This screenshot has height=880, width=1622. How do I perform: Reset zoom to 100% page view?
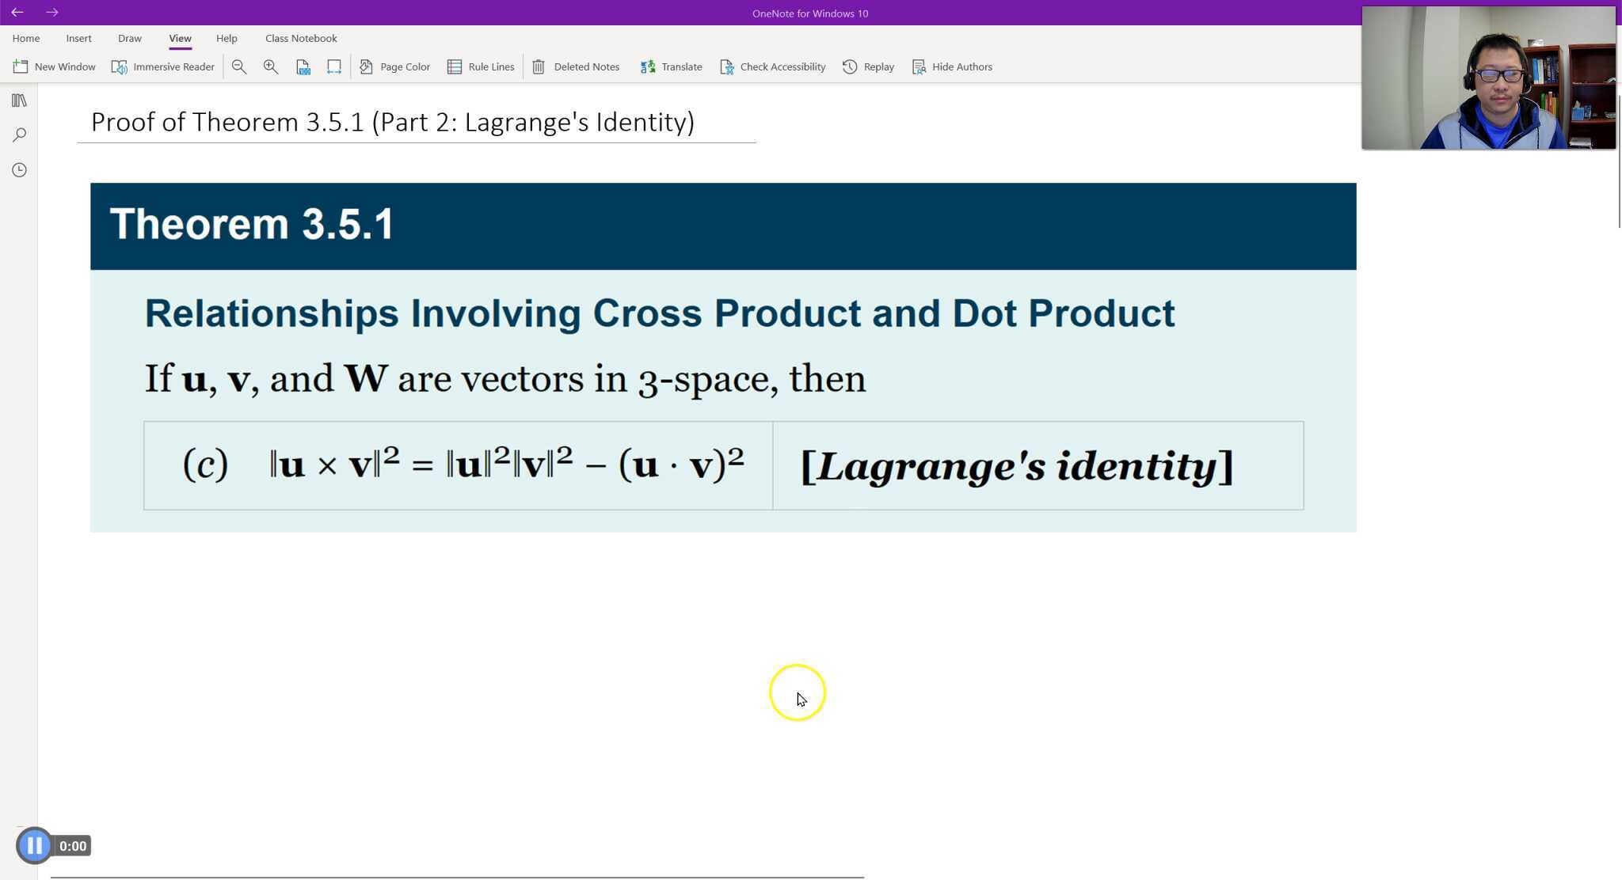click(303, 66)
